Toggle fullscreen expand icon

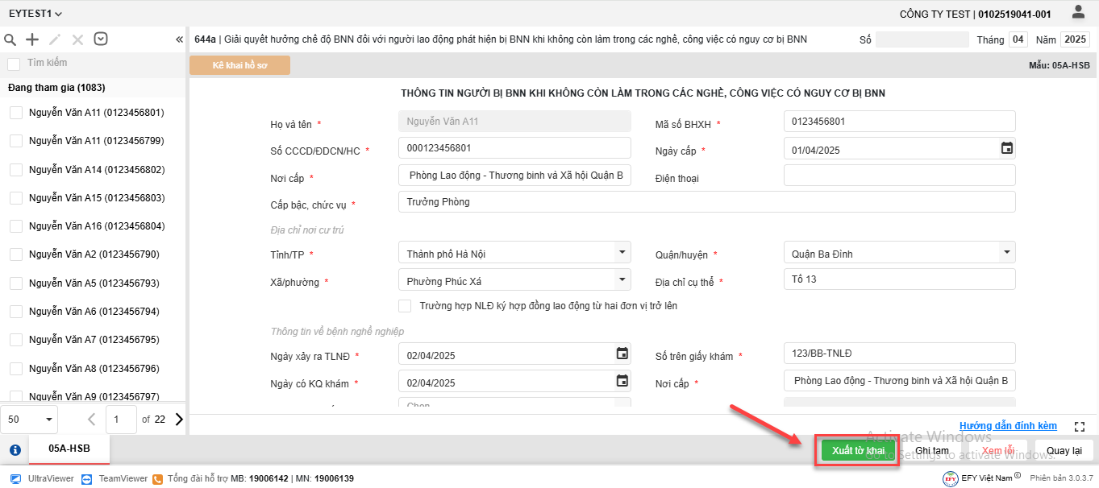[x=1080, y=426]
